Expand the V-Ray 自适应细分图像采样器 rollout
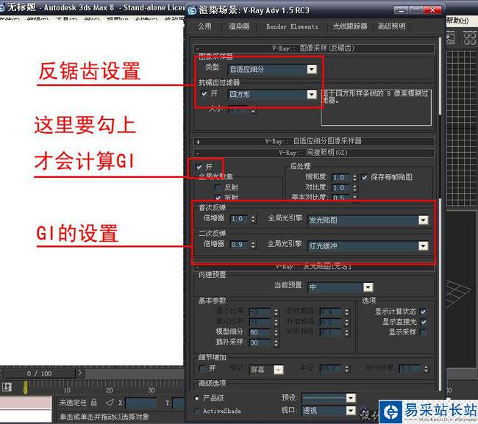The height and width of the screenshot is (424, 478). [x=314, y=141]
